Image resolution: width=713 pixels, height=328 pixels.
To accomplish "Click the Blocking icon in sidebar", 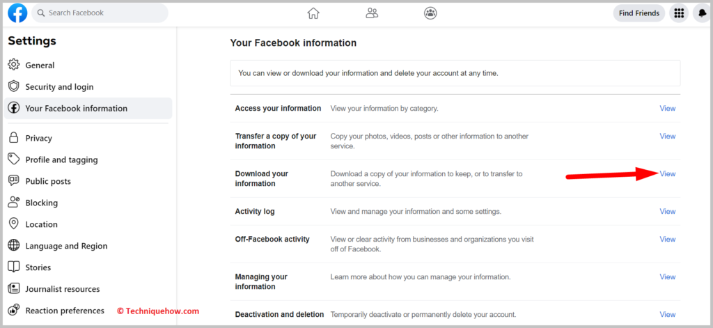I will tap(14, 202).
